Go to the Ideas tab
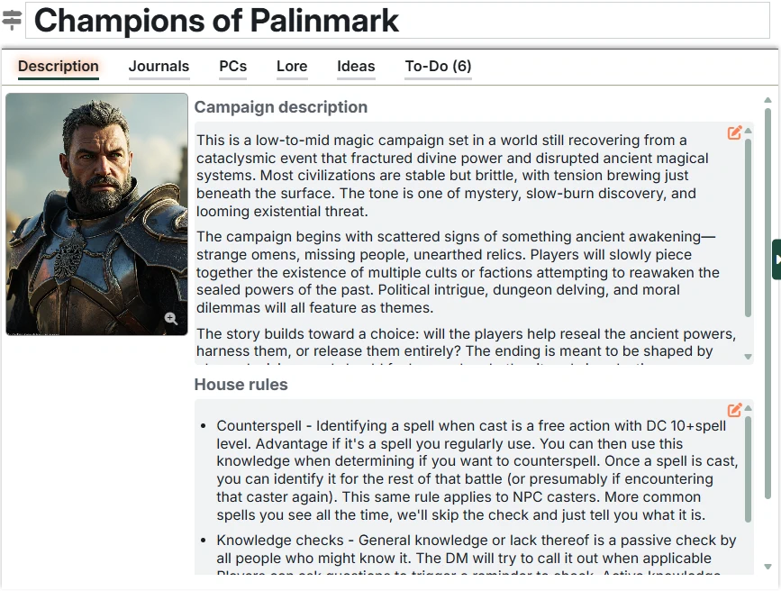Viewport: 781px width, 591px height. pos(356,67)
